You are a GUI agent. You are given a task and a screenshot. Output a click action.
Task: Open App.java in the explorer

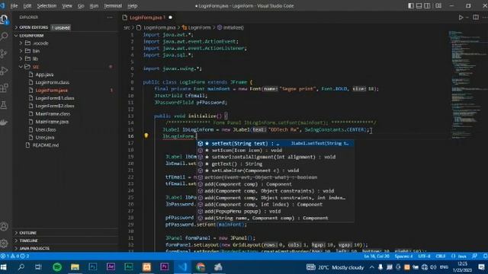[44, 75]
